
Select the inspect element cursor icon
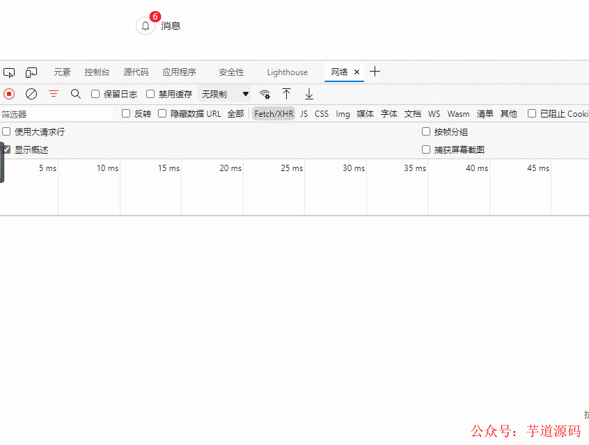tap(9, 72)
